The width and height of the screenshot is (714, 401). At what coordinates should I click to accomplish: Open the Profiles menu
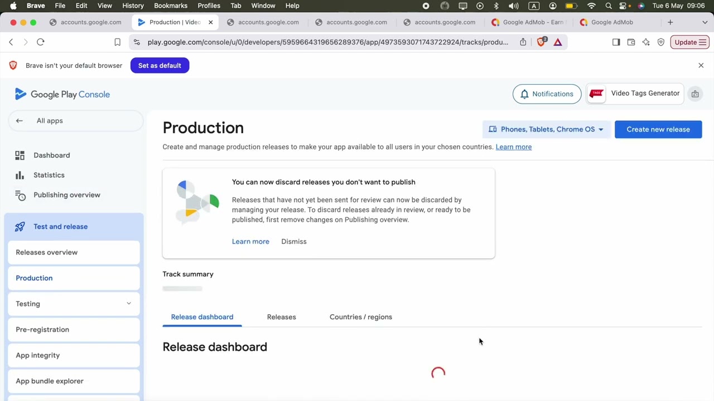(x=209, y=6)
